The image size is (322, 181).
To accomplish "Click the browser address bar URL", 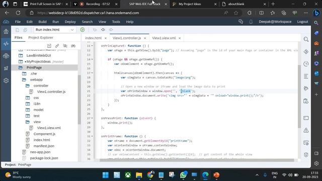I will point(88,13).
